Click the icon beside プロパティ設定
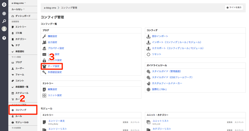The width and height of the screenshot is (249, 131). 44,48
